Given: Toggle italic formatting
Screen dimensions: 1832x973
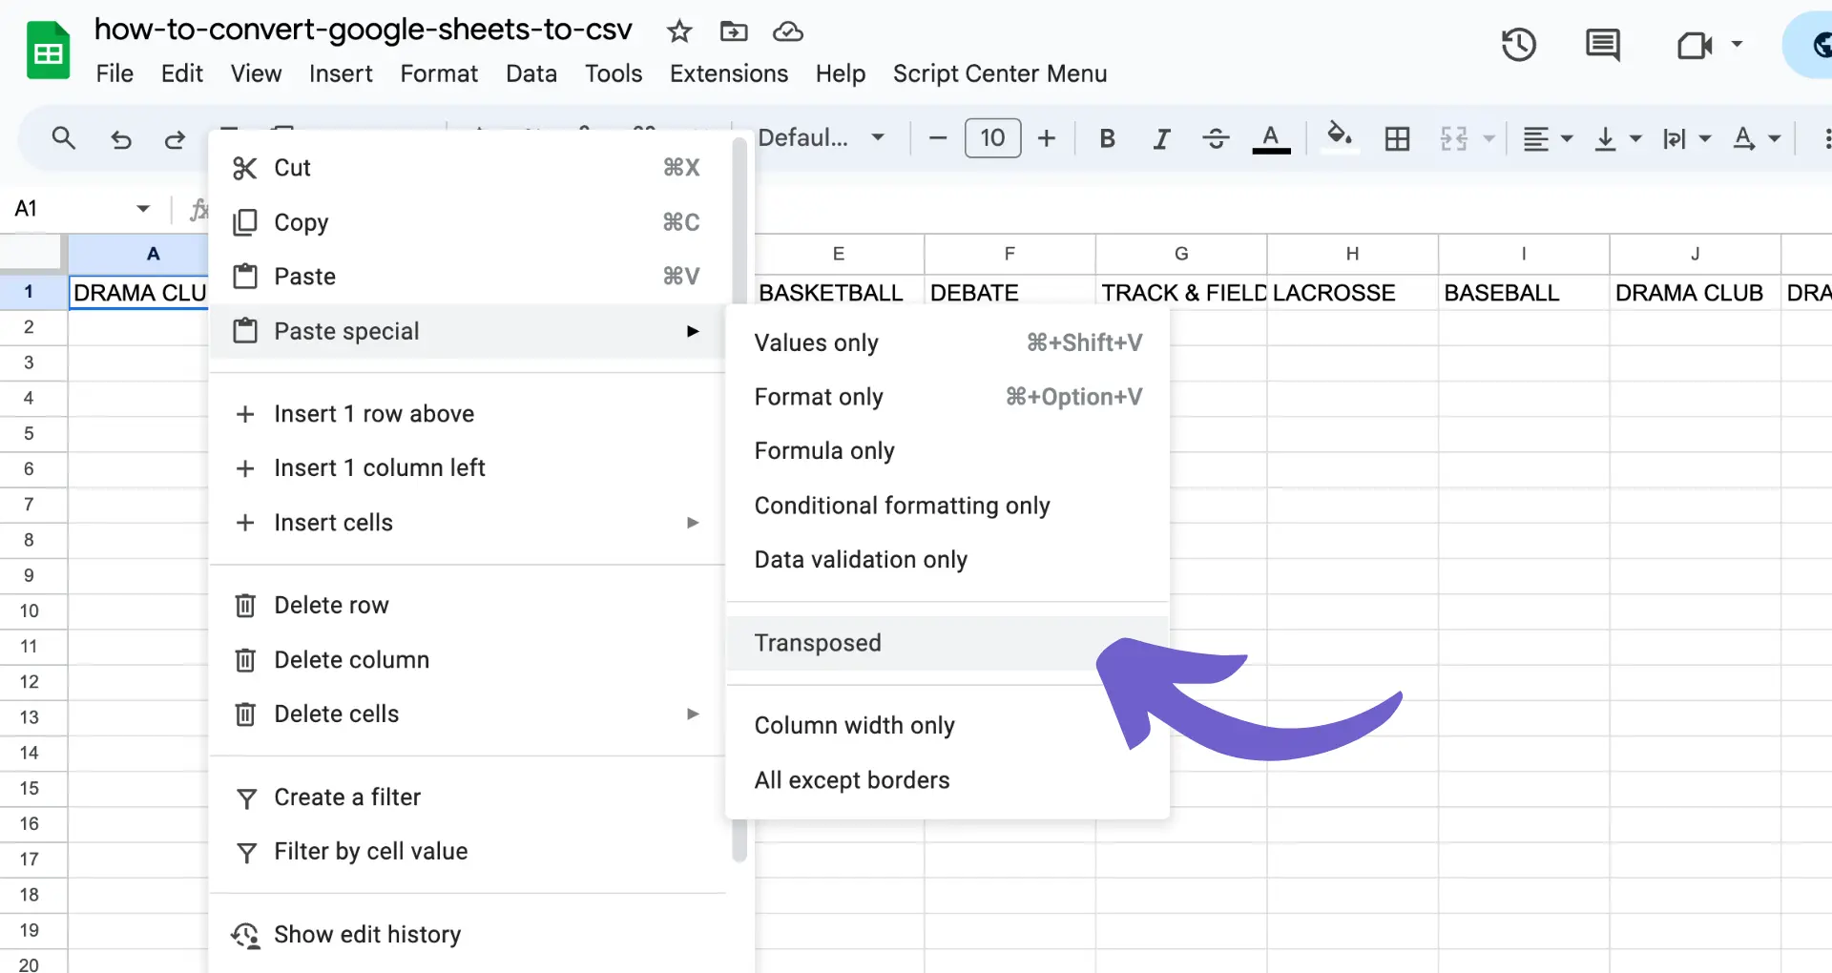Looking at the screenshot, I should pos(1161,139).
